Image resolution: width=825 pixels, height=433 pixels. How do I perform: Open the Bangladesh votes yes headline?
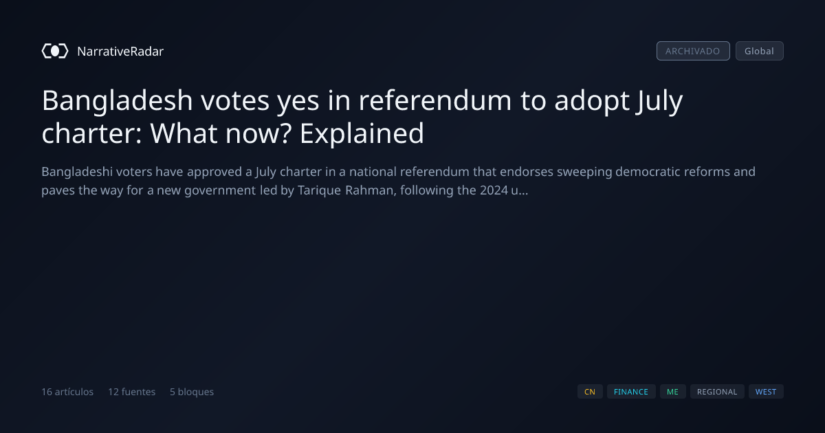pyautogui.click(x=362, y=117)
